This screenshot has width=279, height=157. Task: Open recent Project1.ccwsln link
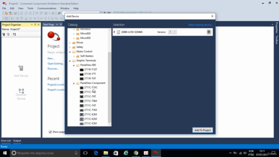56,90
